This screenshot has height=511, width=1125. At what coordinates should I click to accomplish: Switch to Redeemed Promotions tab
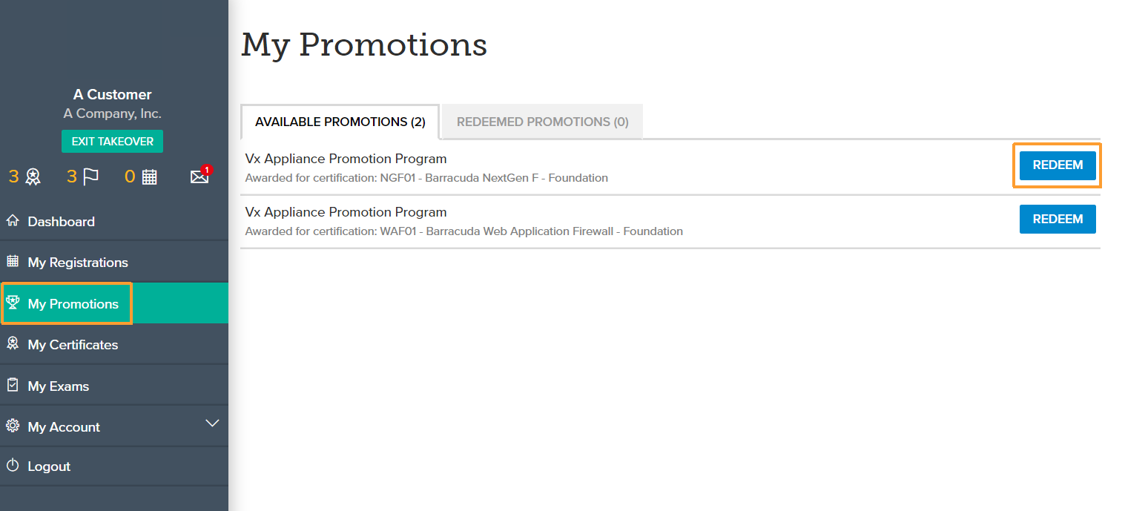point(543,122)
